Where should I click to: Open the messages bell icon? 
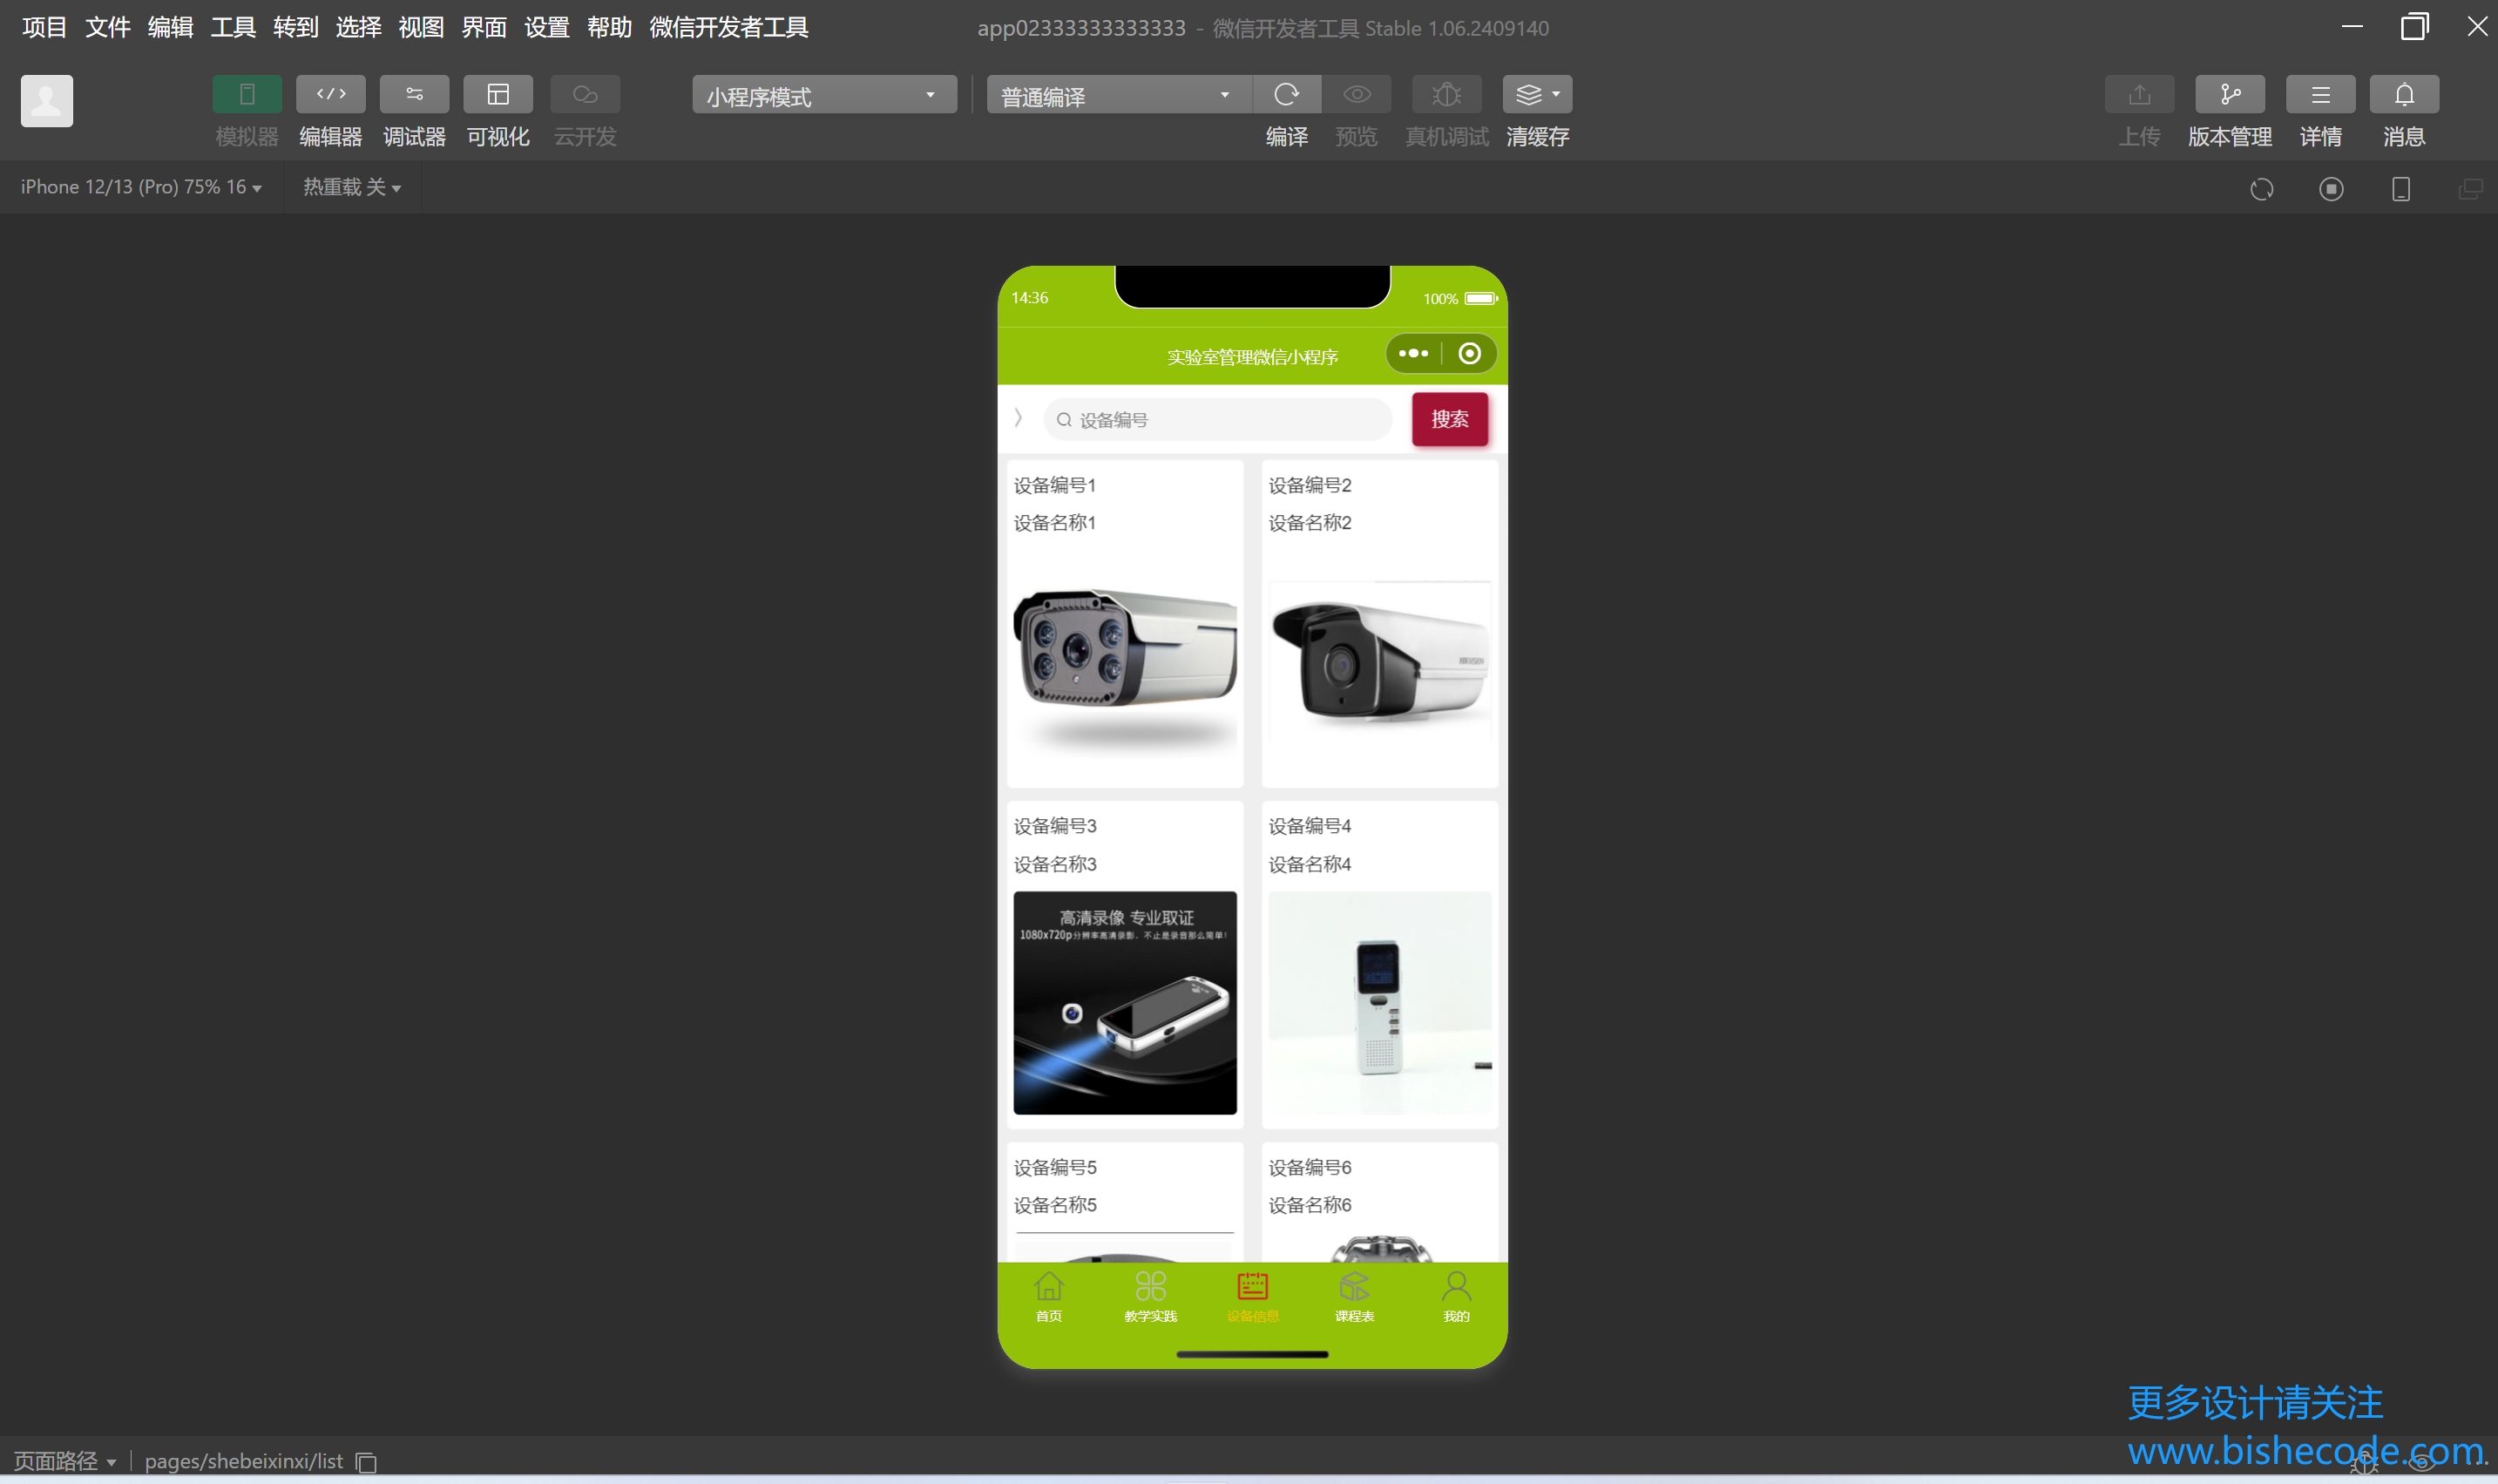[x=2404, y=95]
